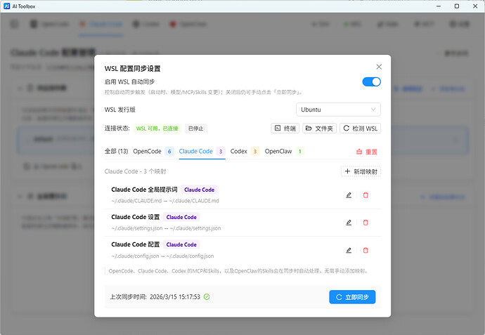Edit the Claude Code 设置 mapping
Image resolution: width=485 pixels, height=335 pixels.
349,223
